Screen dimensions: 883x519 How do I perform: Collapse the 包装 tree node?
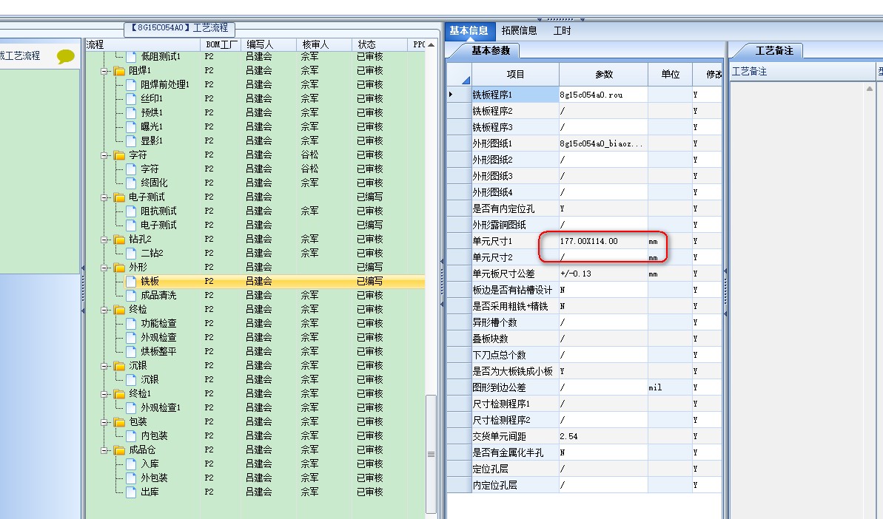(104, 422)
